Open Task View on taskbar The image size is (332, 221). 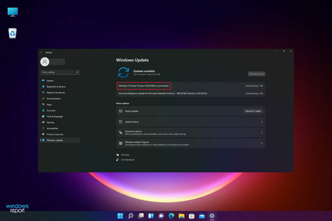pos(141,216)
